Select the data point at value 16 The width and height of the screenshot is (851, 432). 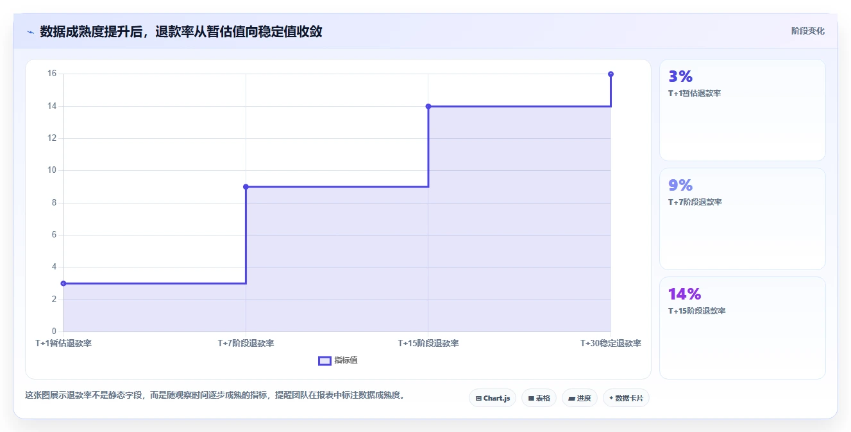click(611, 74)
